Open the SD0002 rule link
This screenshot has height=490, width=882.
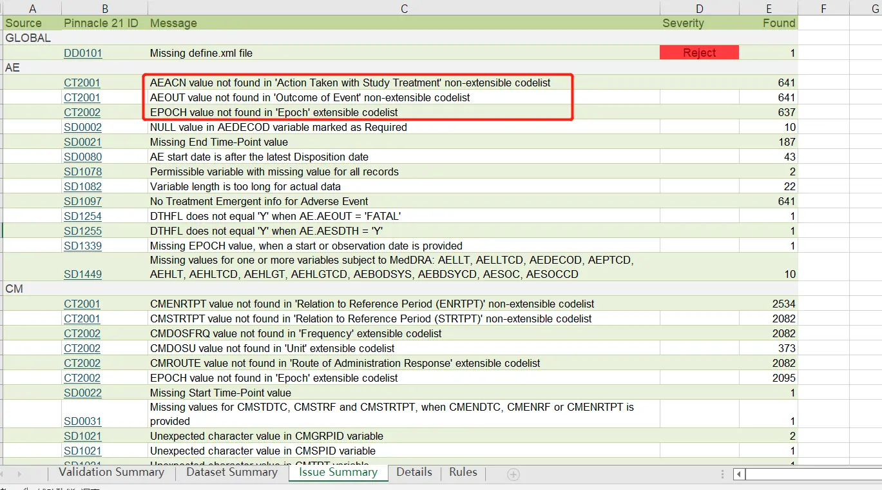82,127
